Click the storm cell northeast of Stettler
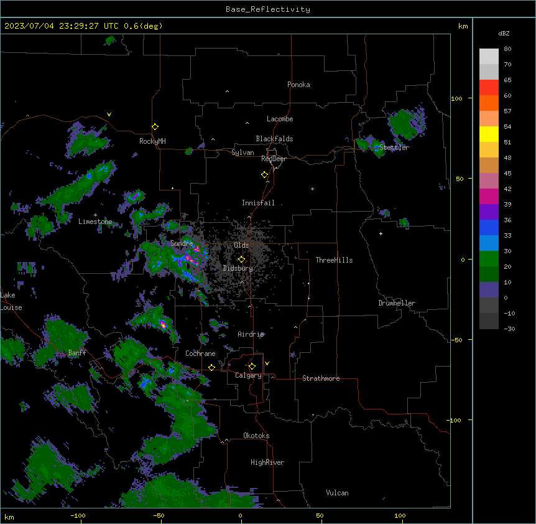 pyautogui.click(x=407, y=123)
